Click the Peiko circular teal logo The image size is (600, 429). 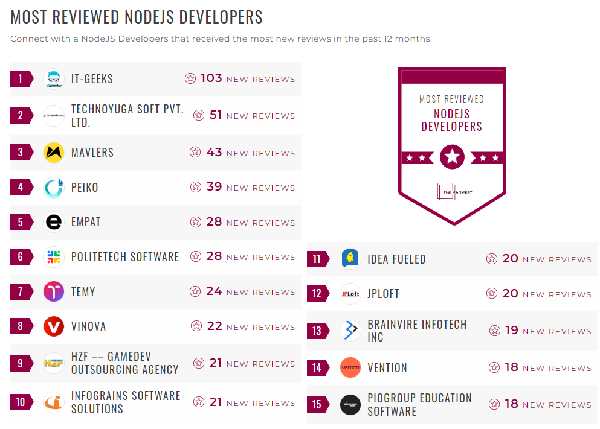53,187
